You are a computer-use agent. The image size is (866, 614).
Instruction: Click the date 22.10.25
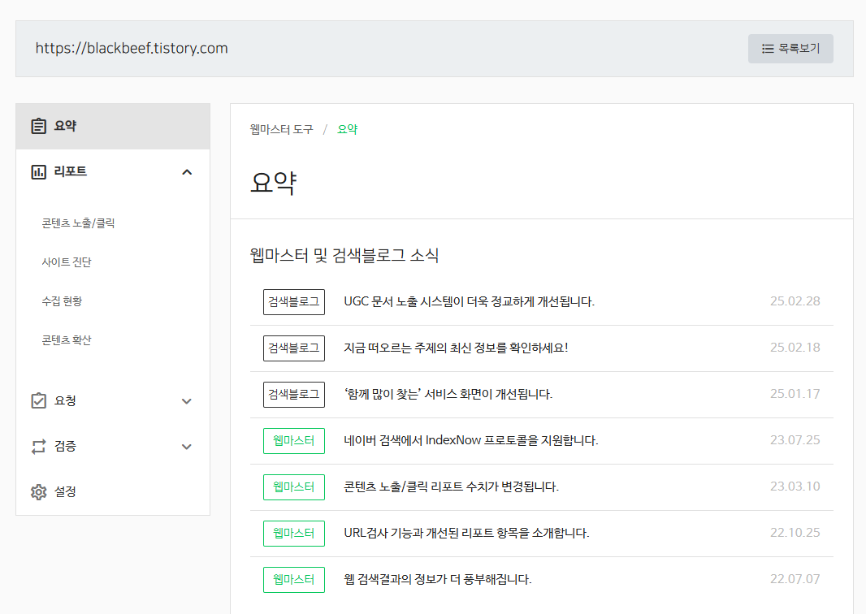coord(795,533)
